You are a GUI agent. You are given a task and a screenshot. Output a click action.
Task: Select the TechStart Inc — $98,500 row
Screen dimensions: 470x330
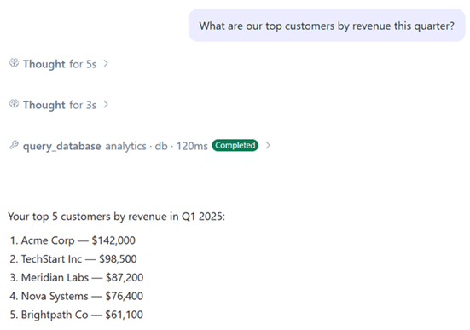pyautogui.click(x=73, y=259)
